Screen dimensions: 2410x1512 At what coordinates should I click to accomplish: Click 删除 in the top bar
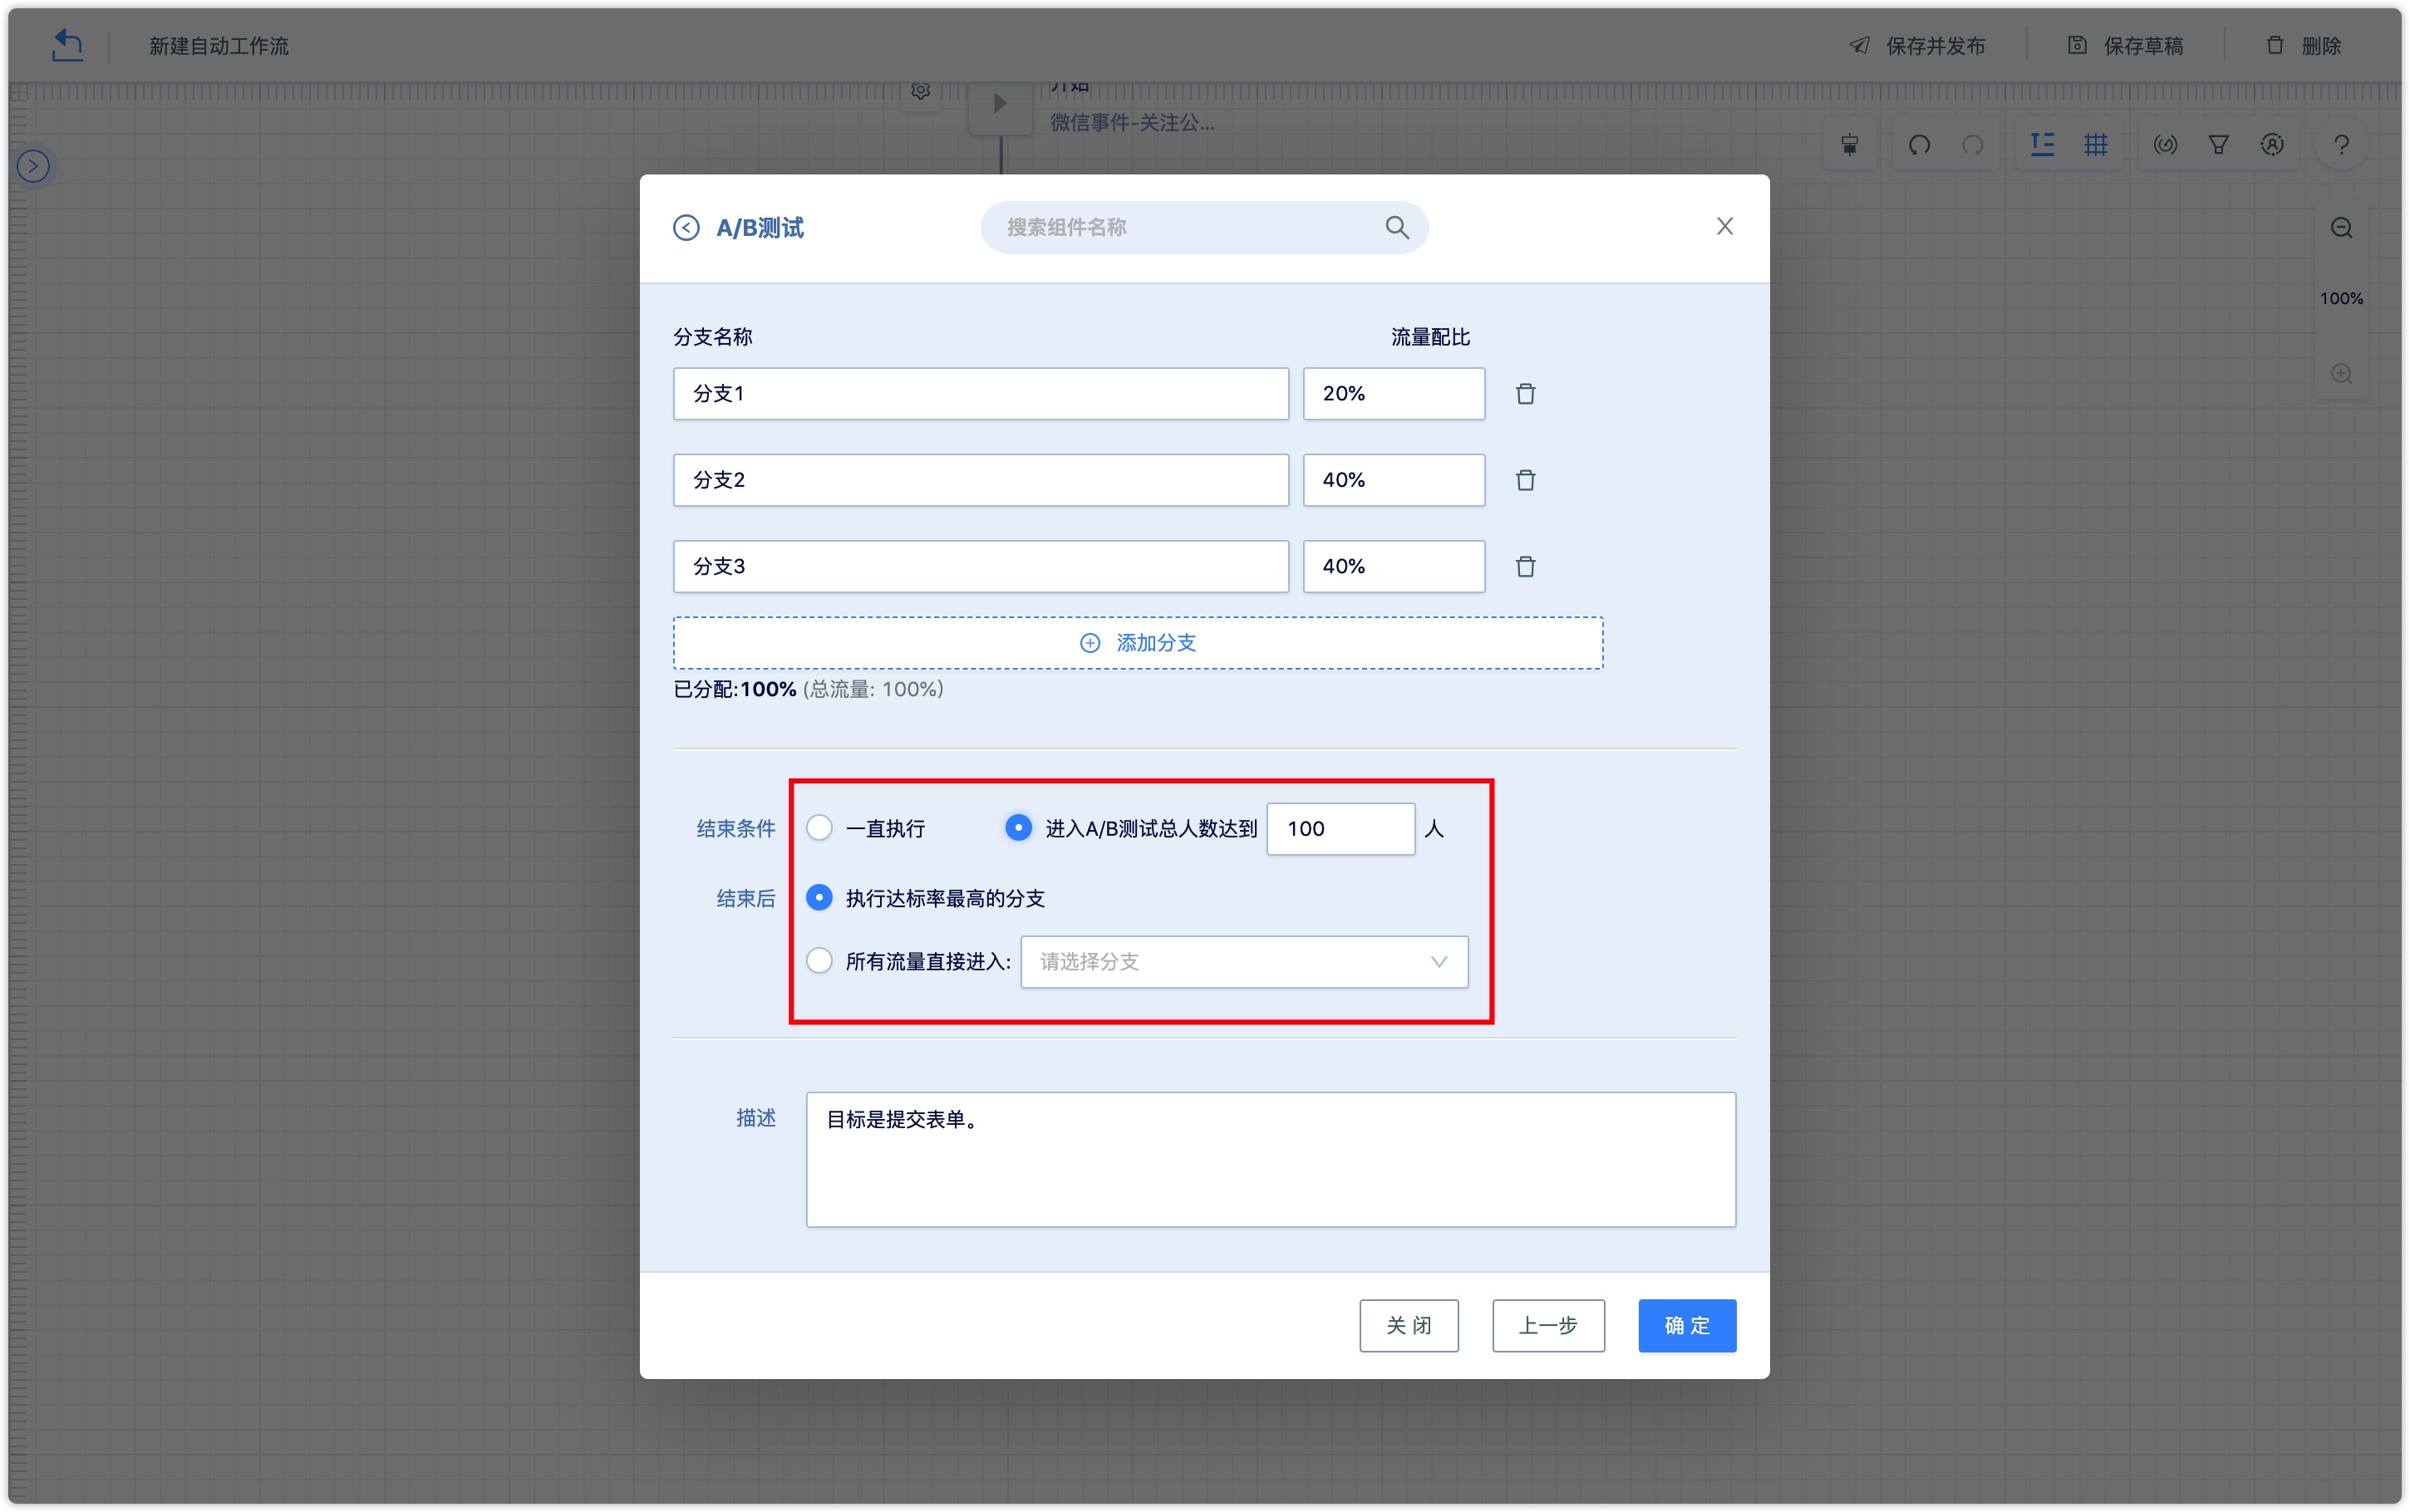(x=2304, y=46)
